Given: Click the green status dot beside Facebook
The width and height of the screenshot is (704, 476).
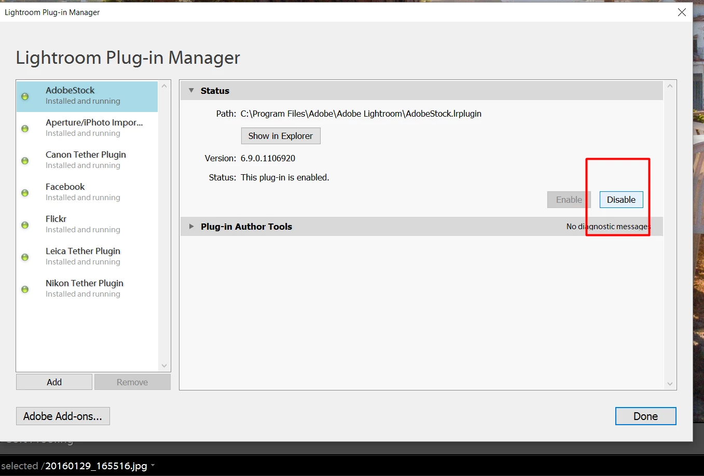Looking at the screenshot, I should click(x=25, y=193).
